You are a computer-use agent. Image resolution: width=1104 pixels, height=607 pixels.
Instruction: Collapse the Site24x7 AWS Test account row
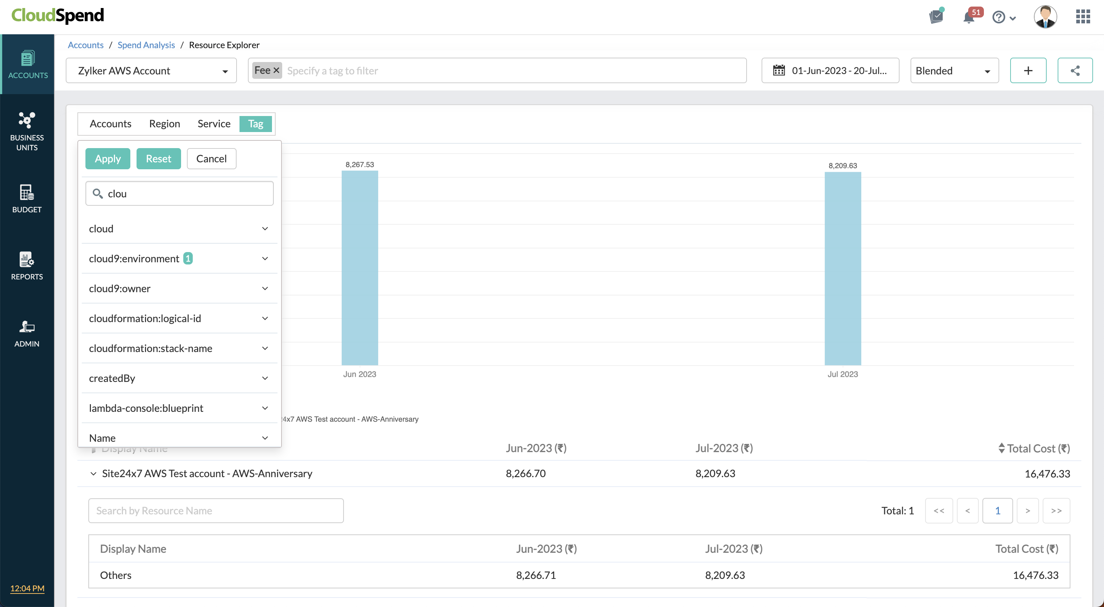click(x=93, y=473)
